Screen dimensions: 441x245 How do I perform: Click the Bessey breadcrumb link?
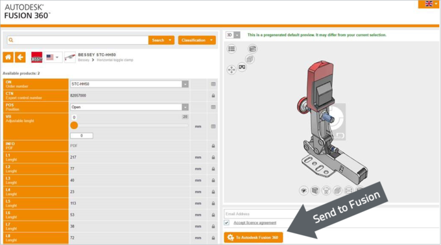[x=84, y=60]
